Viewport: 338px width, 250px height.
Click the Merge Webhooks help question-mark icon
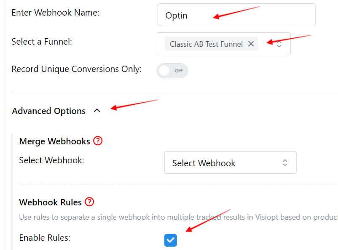click(x=98, y=141)
